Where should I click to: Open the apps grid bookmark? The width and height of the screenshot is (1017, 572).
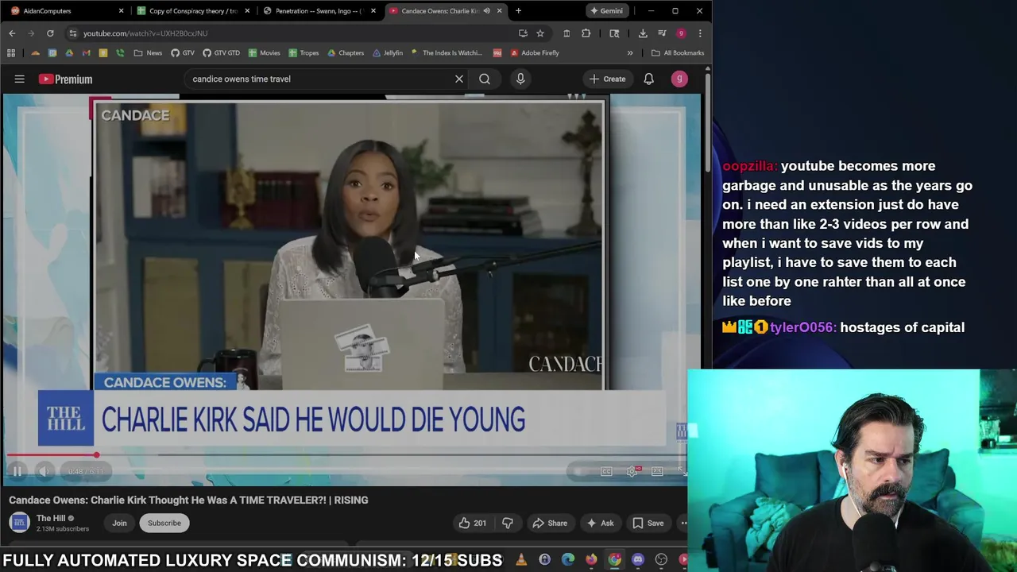11,53
